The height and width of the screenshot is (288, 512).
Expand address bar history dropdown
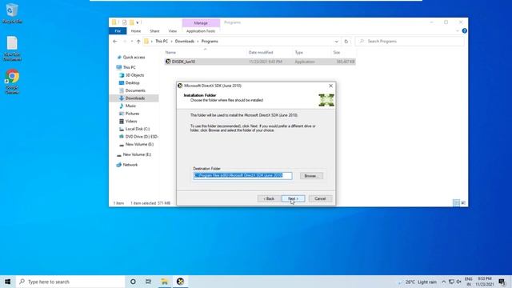[336, 42]
